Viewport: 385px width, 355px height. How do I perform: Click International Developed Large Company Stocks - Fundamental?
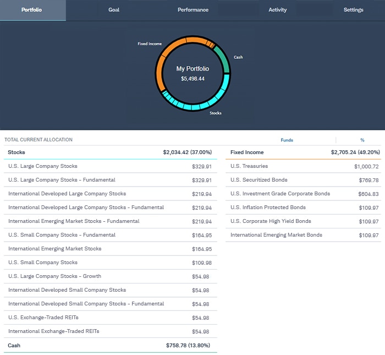[x=110, y=207]
